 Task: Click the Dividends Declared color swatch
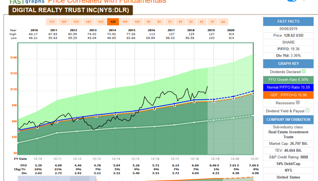(304, 71)
